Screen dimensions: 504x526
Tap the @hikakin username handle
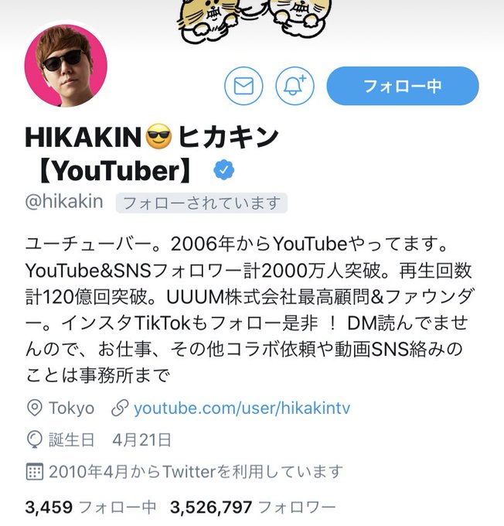pyautogui.click(x=64, y=202)
